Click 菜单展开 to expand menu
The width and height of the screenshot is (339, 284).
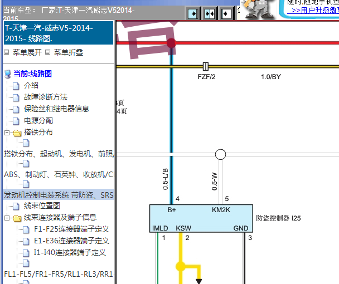27,52
